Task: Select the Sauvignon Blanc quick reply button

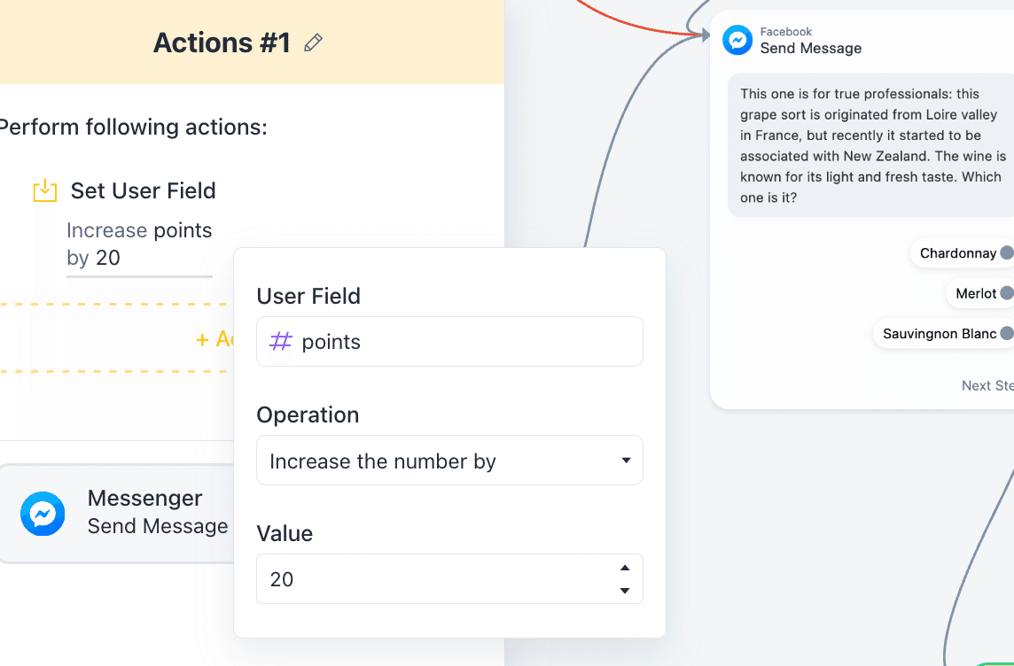Action: click(939, 334)
